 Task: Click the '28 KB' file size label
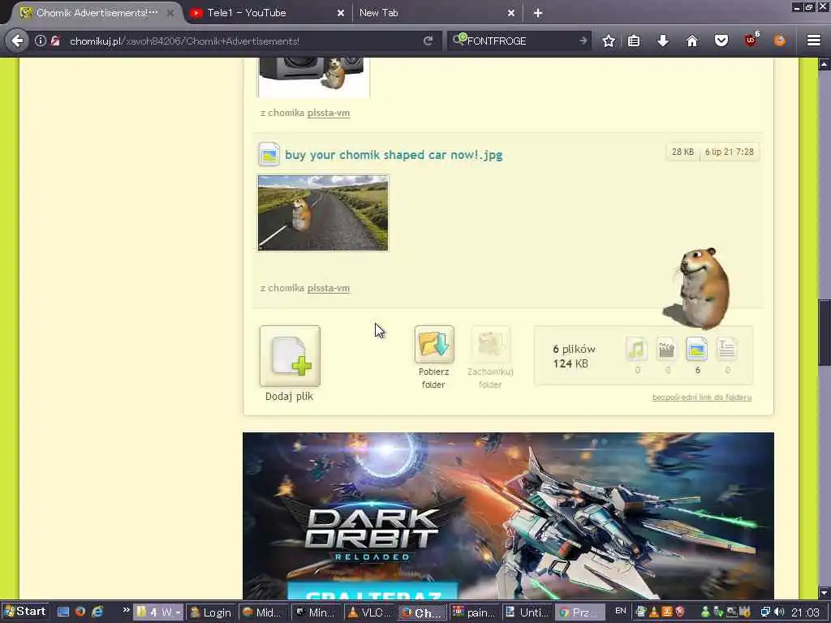(x=682, y=152)
